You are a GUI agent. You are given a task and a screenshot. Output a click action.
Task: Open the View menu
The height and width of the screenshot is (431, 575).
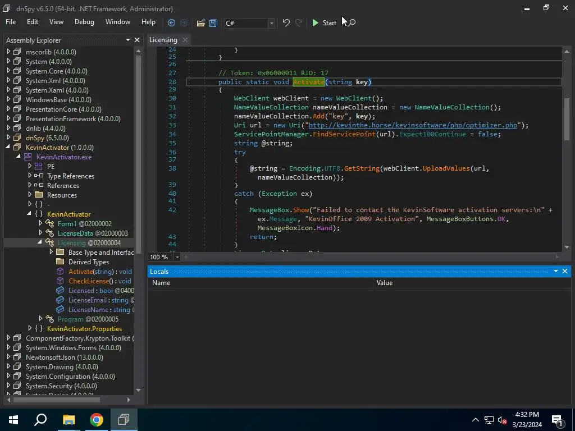(x=56, y=22)
